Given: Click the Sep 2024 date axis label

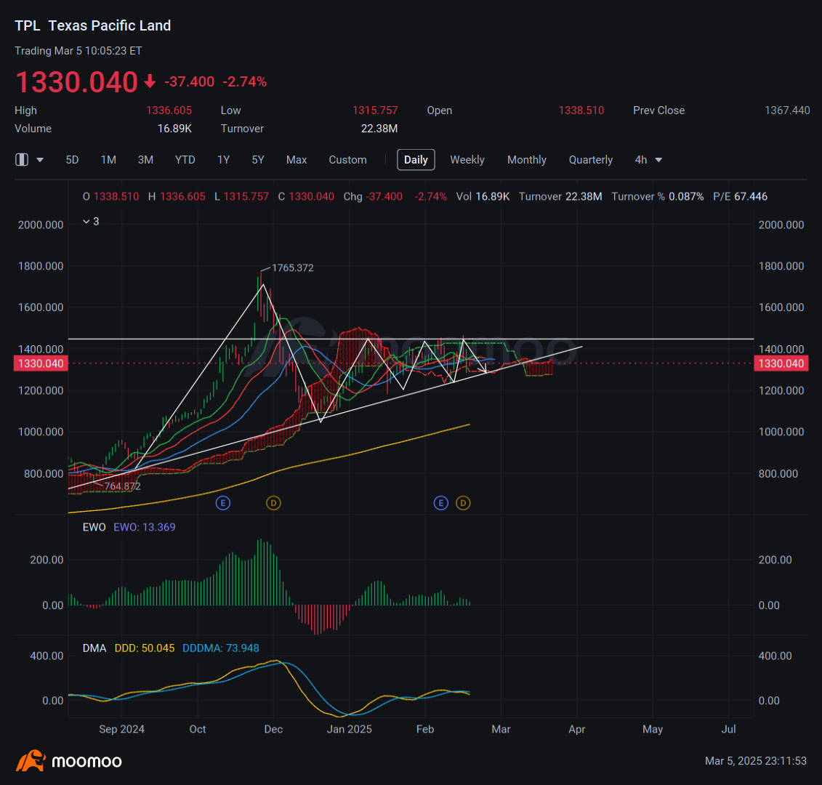Looking at the screenshot, I should (121, 729).
